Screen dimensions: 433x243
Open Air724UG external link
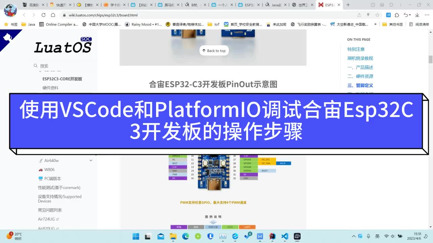click(48, 219)
